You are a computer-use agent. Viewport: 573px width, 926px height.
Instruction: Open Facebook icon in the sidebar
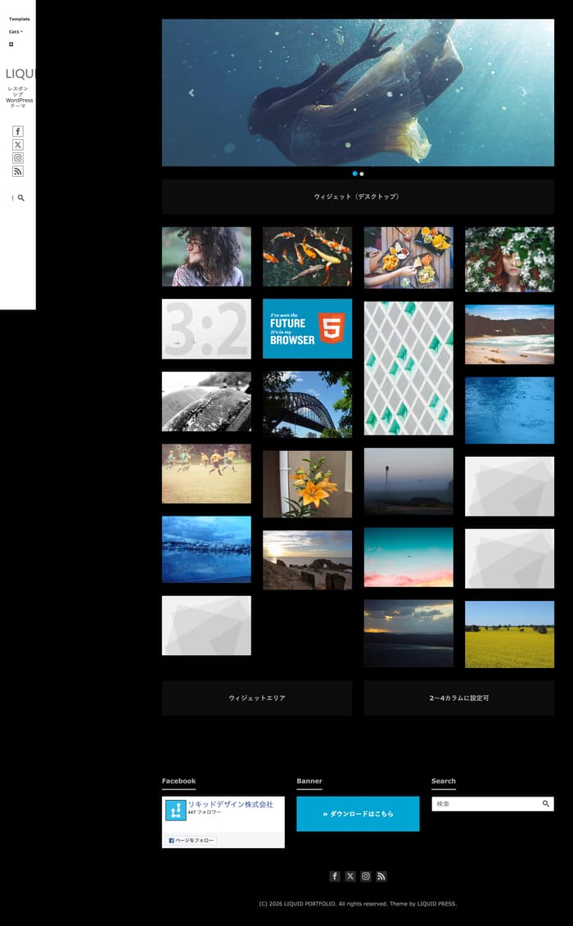click(x=18, y=131)
